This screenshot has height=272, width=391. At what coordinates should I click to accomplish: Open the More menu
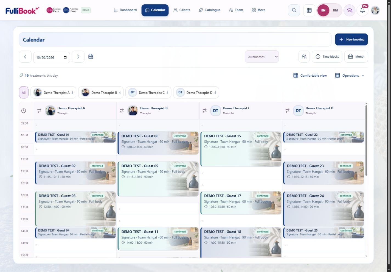tap(258, 10)
